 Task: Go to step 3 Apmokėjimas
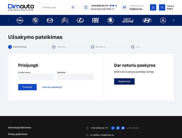pyautogui.click(x=98, y=47)
